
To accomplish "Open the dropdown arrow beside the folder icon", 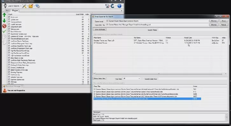I will coord(34,6).
